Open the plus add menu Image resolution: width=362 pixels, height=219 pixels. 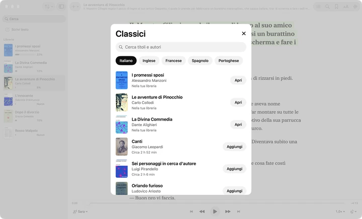75,7
